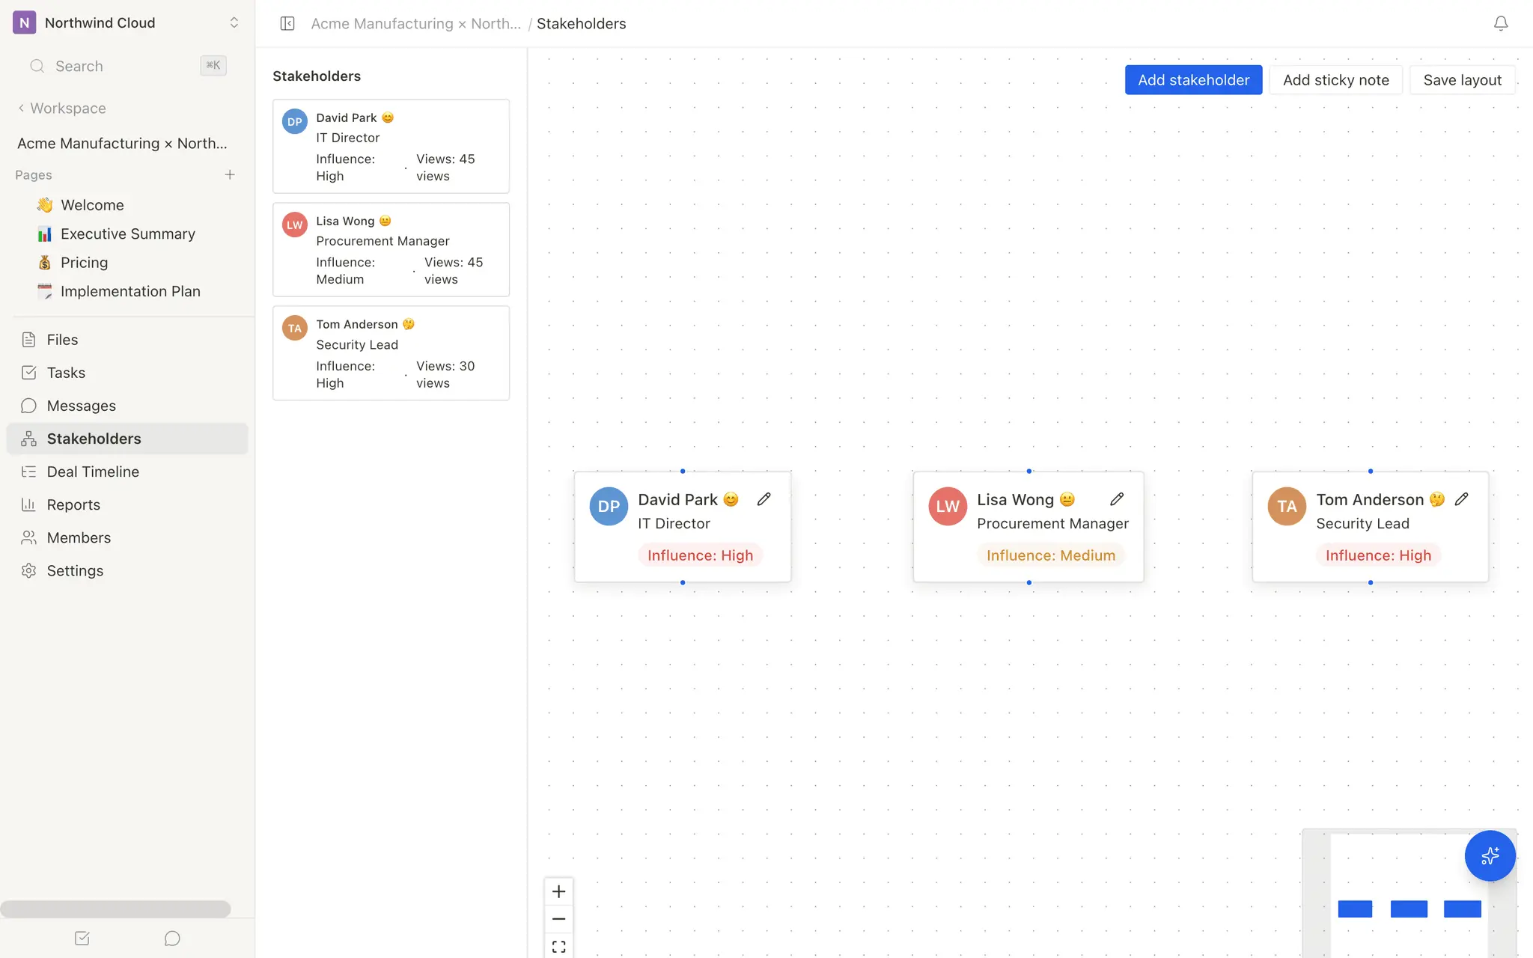Select Tom Anderson in stakeholders list
This screenshot has width=1533, height=958.
click(391, 353)
